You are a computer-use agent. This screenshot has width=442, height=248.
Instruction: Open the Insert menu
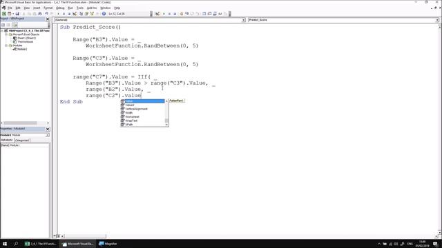click(x=37, y=8)
